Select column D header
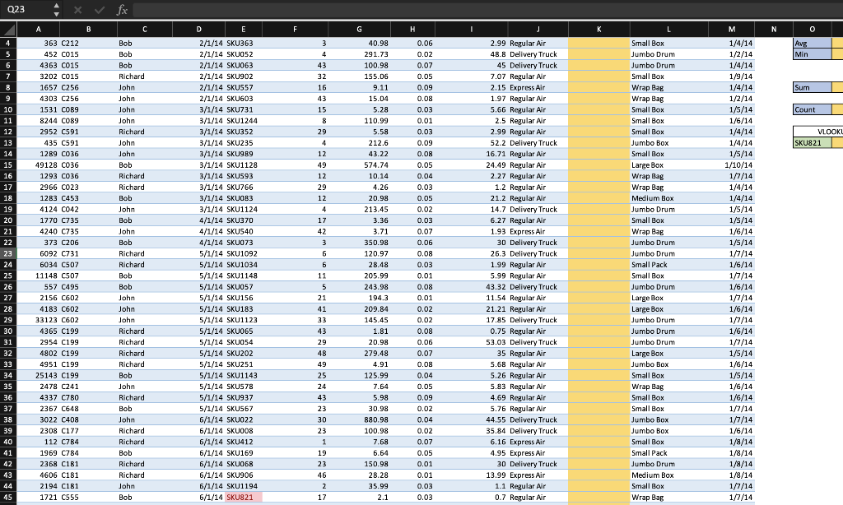This screenshot has width=843, height=505. point(199,29)
